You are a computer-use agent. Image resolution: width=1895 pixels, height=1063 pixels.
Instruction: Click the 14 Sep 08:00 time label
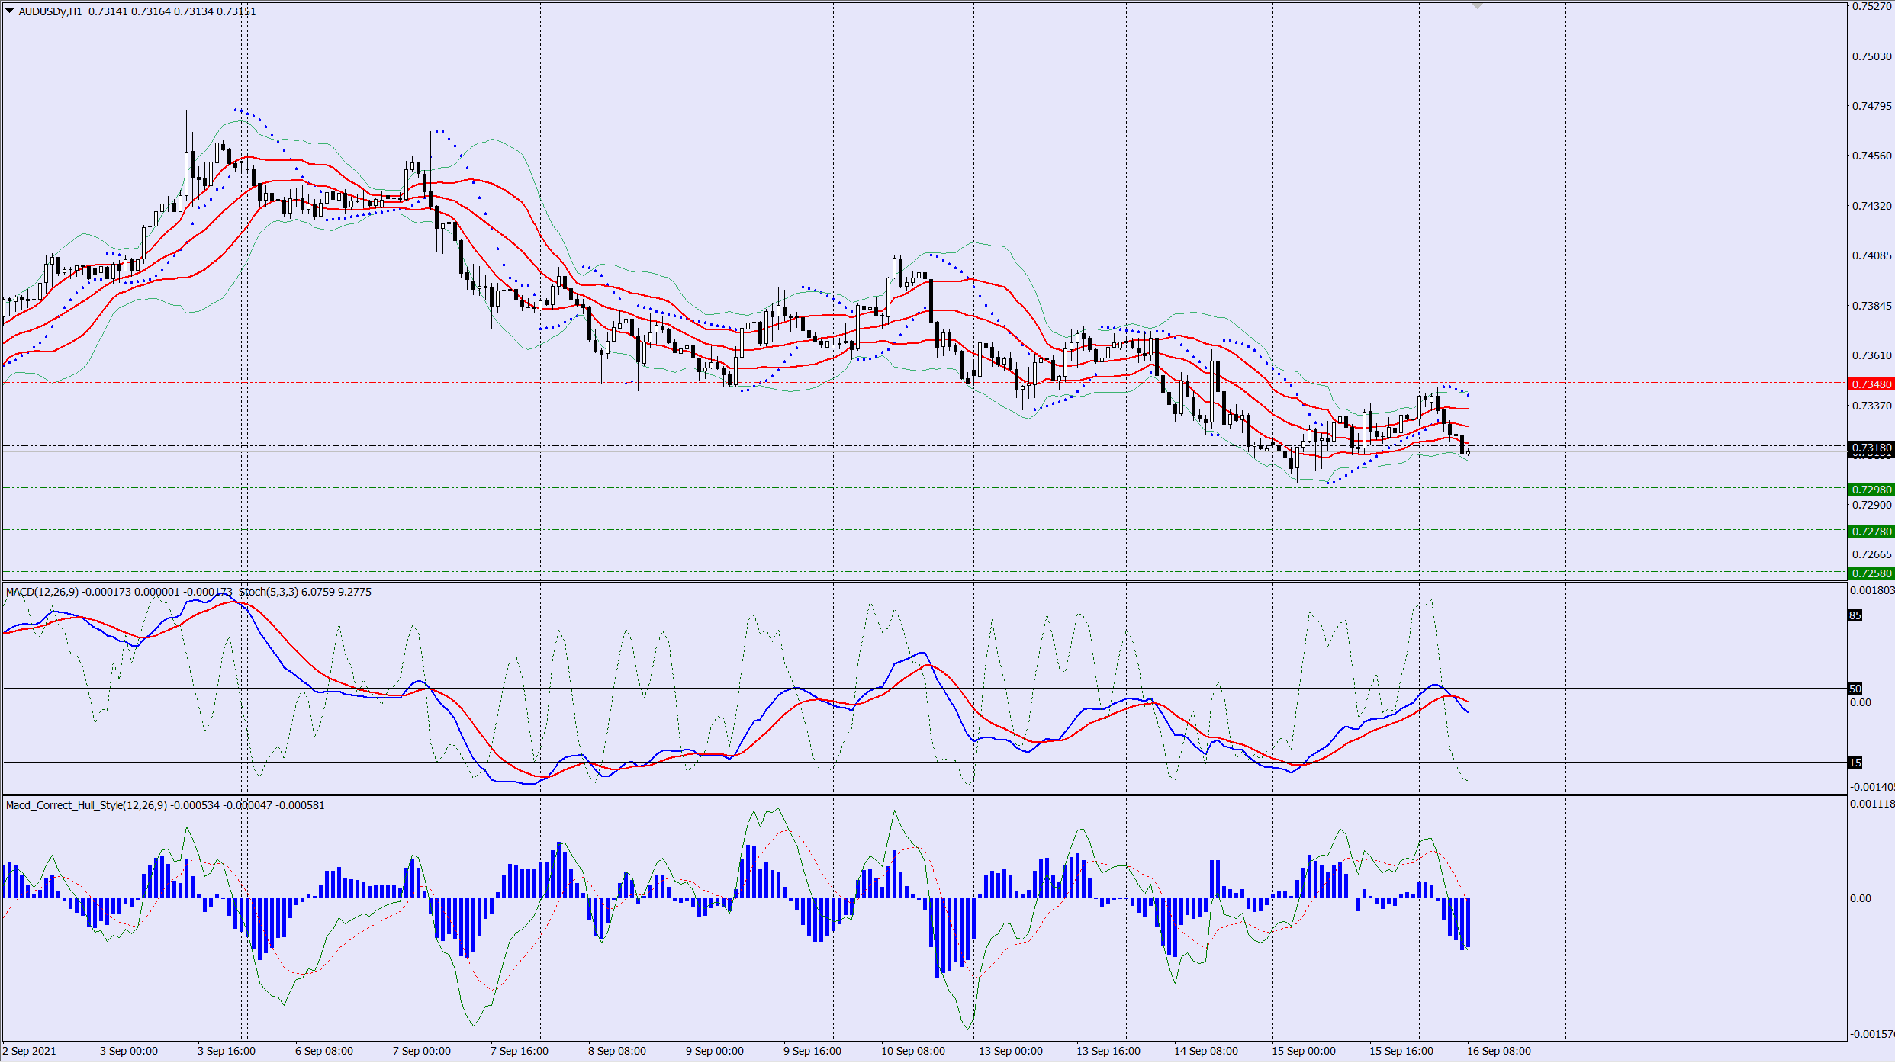[x=1206, y=1051]
